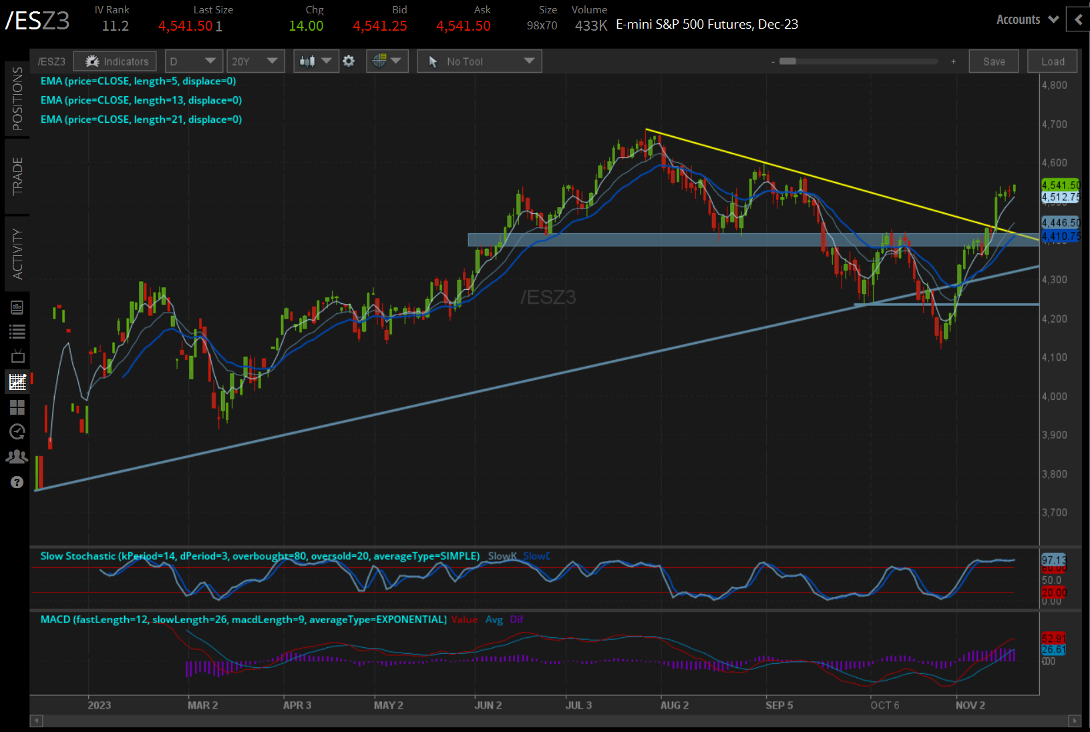Screen dimensions: 1090x732
Task: Click the clock history icon in sidebar
Action: point(17,432)
